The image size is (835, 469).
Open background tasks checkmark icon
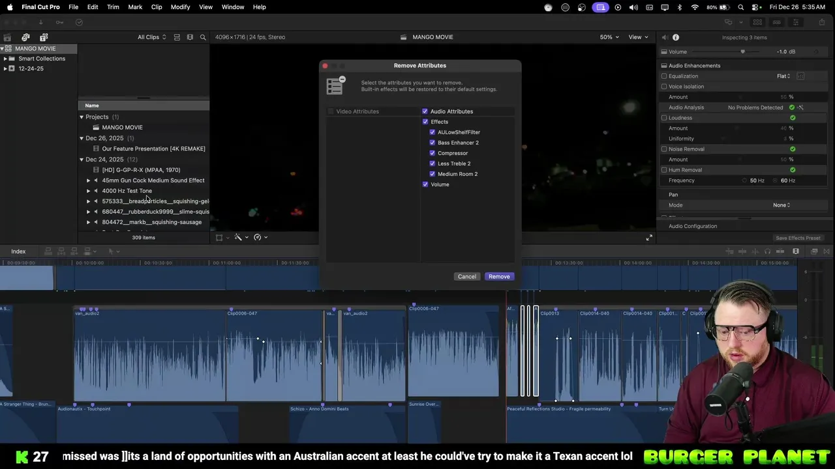(79, 22)
